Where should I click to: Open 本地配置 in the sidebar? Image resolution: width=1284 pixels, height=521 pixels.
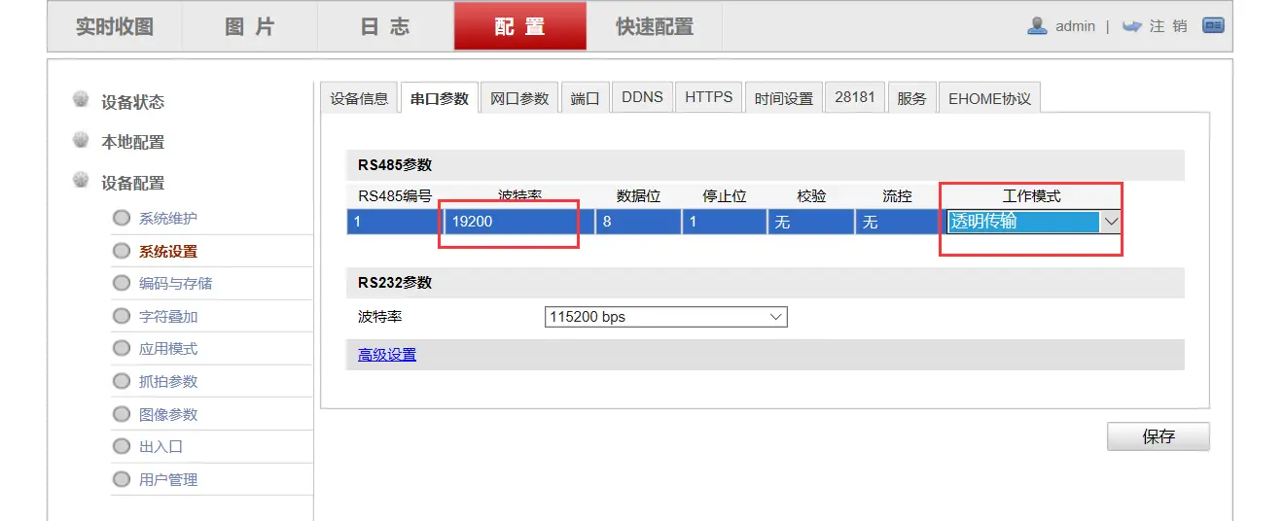pos(133,142)
